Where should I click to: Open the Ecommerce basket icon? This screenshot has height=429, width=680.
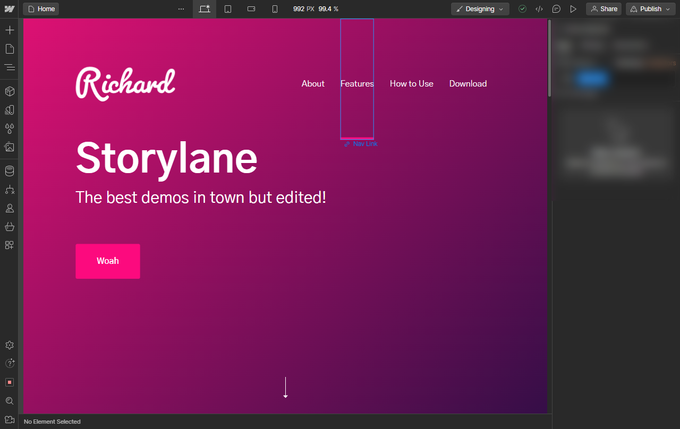pyautogui.click(x=9, y=227)
